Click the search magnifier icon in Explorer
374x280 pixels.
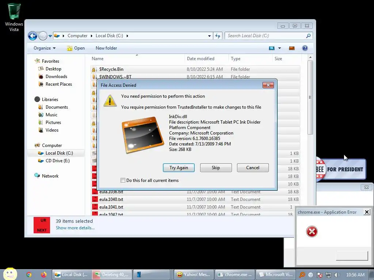(x=308, y=36)
